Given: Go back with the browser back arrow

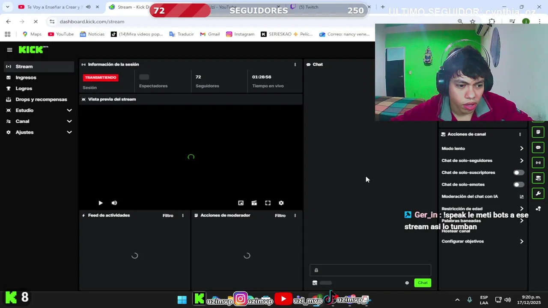Looking at the screenshot, I should pos(9,21).
